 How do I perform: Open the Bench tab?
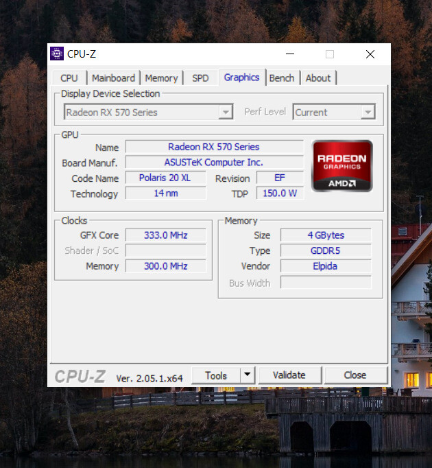tap(282, 78)
